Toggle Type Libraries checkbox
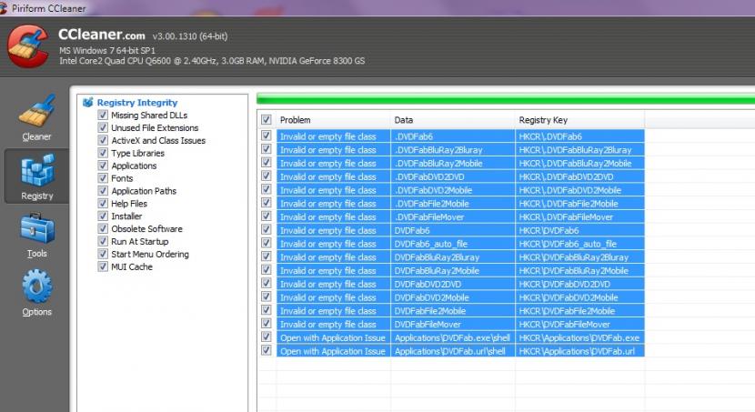Image resolution: width=755 pixels, height=412 pixels. coord(103,153)
